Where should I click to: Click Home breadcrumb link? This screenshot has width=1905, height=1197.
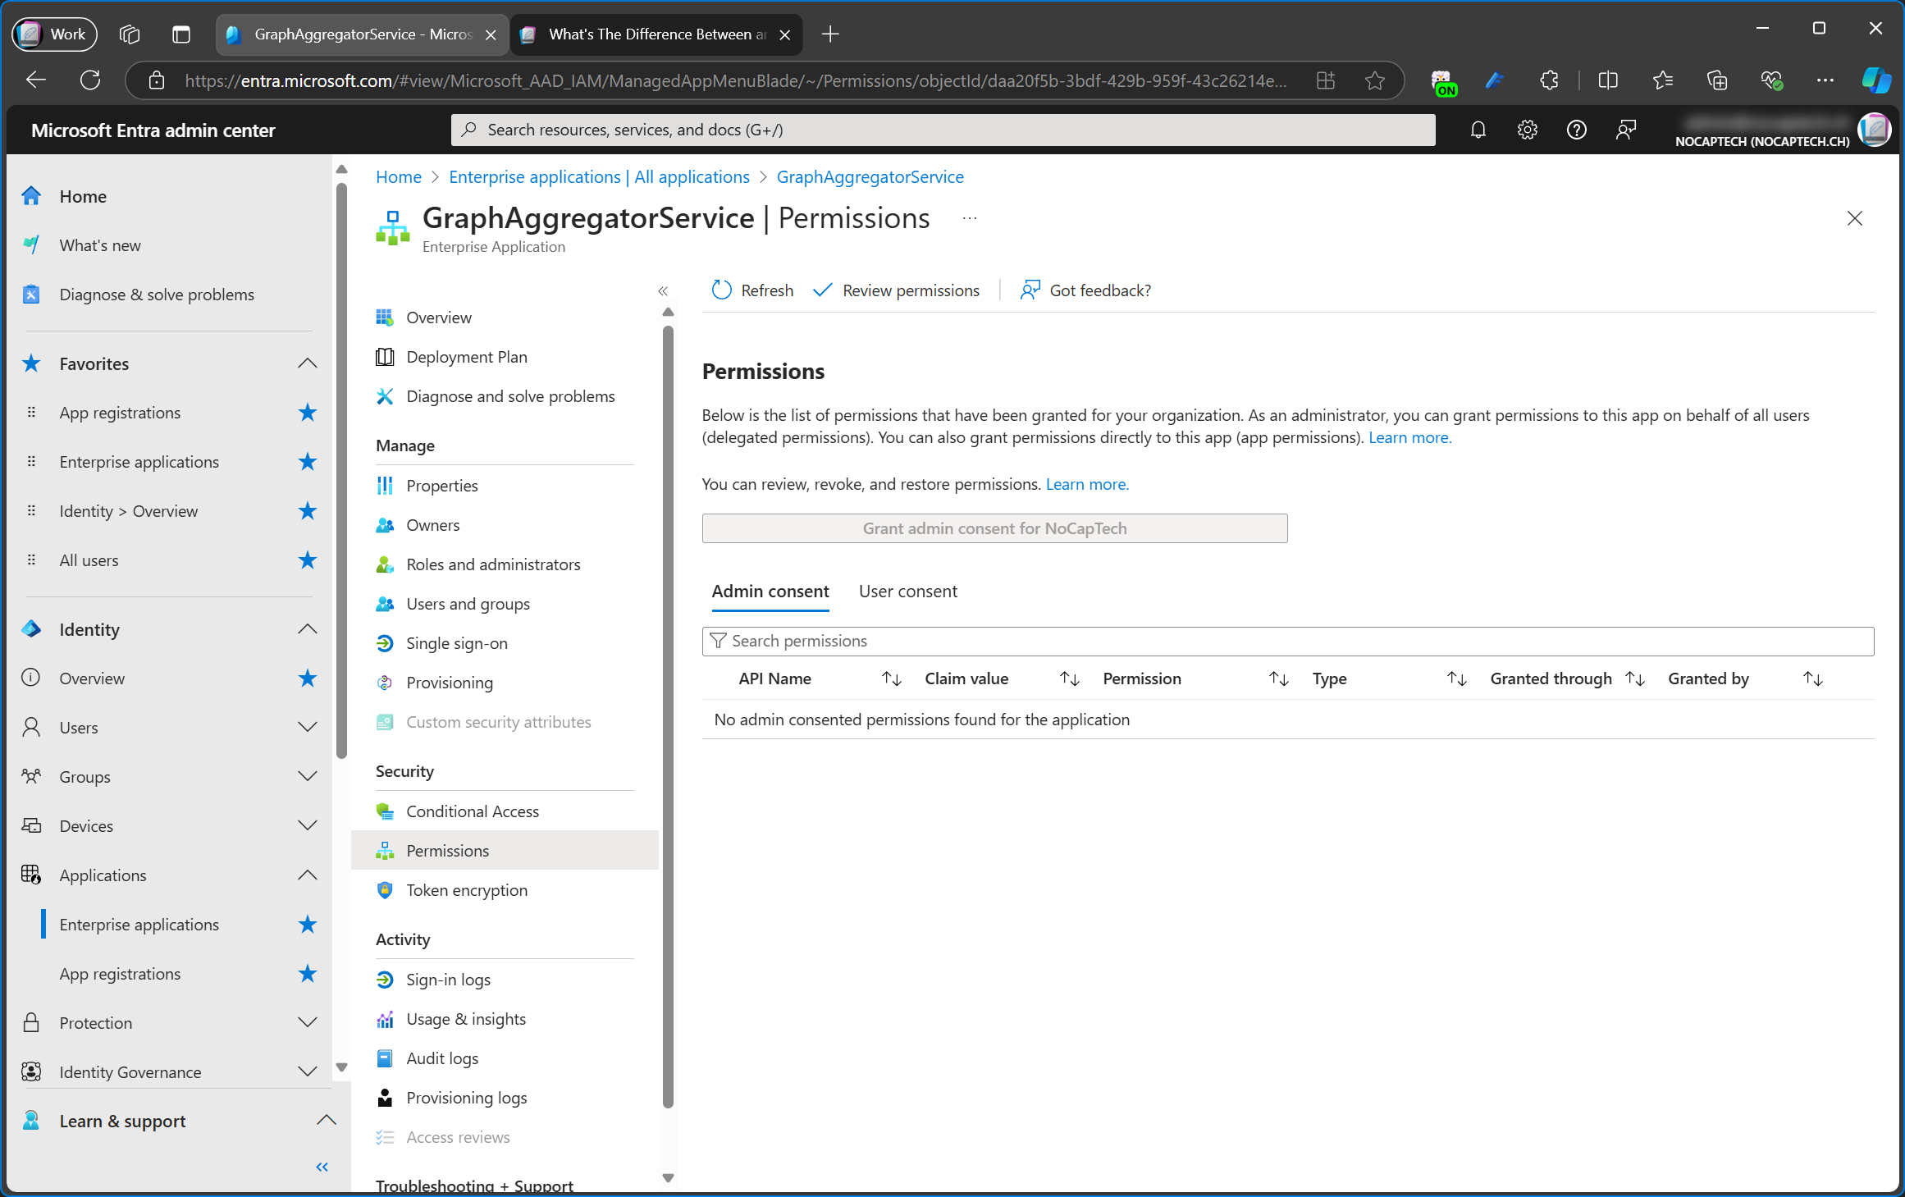point(398,177)
